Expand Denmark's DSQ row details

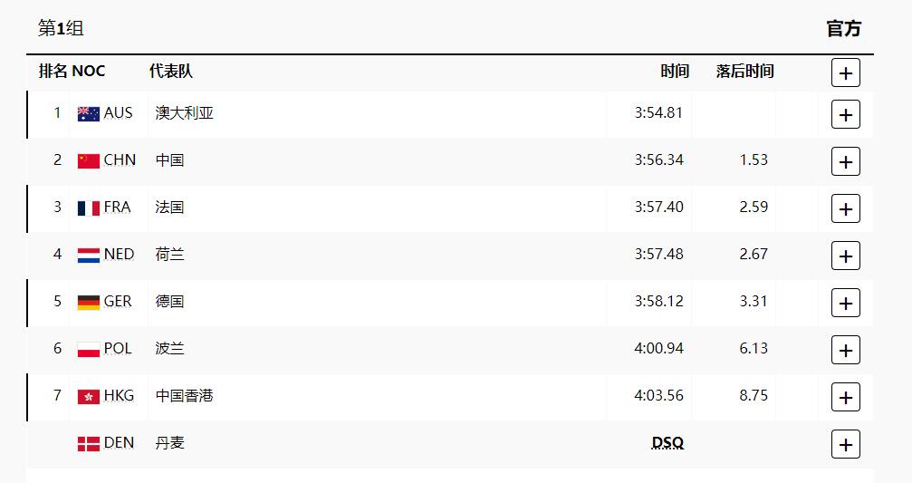point(845,444)
